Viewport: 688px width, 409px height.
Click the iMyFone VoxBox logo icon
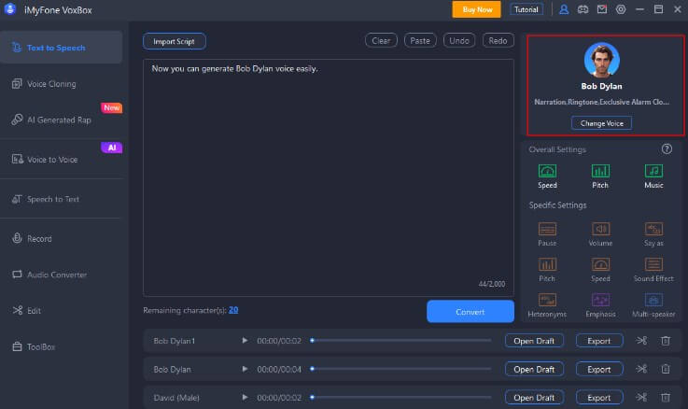[x=9, y=9]
